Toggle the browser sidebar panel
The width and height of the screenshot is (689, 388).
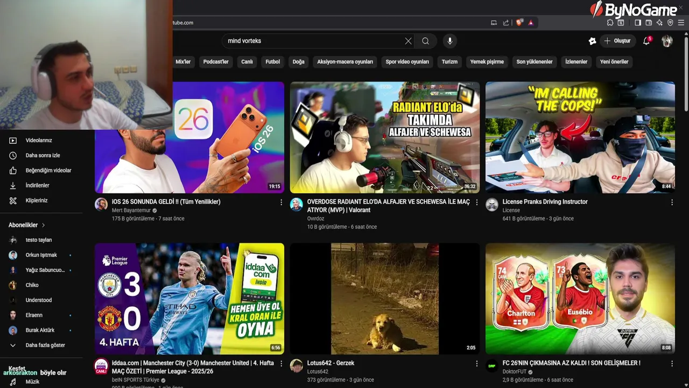(x=638, y=23)
